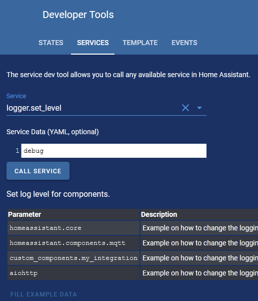Viewport: 258px width, 301px height.
Task: Click the Call Service button
Action: point(38,171)
